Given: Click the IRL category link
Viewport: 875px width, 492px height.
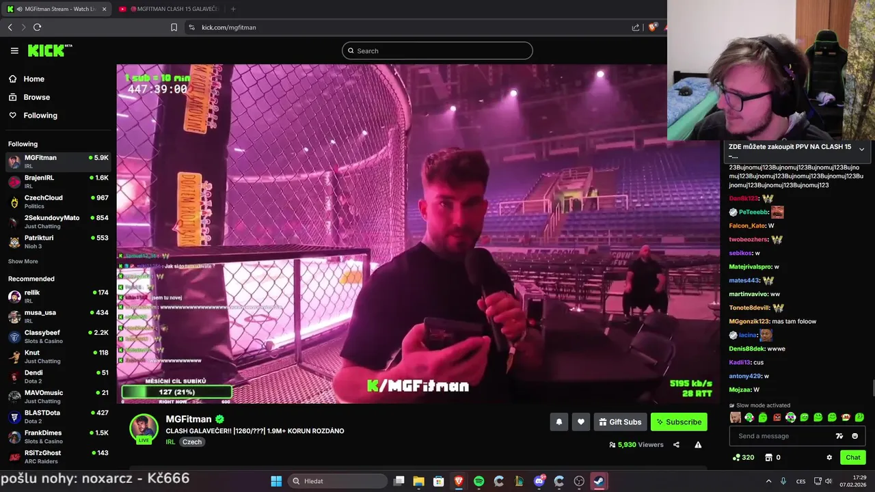Looking at the screenshot, I should click(x=170, y=442).
